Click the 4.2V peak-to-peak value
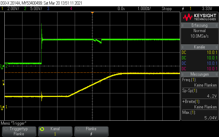219x137 pixels. click(x=212, y=96)
